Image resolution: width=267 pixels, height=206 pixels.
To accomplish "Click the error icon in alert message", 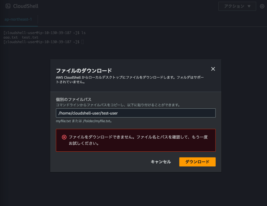I will pyautogui.click(x=64, y=137).
